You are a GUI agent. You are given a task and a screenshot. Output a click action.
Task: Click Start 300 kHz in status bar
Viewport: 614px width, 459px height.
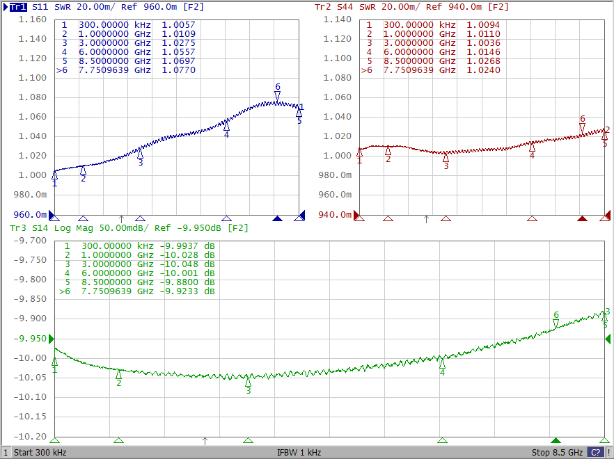click(40, 452)
